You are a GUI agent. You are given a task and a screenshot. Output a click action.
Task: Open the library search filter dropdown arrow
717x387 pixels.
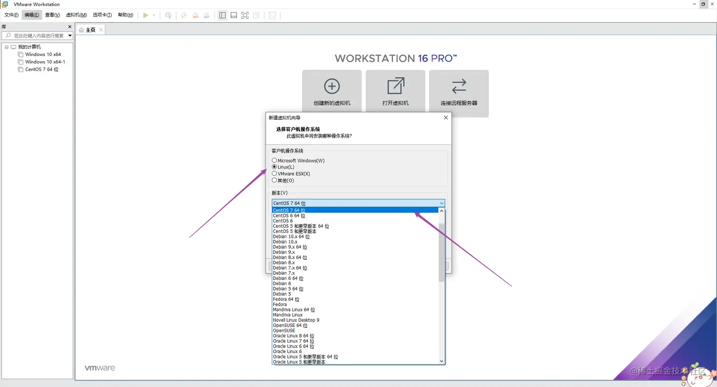click(x=70, y=36)
